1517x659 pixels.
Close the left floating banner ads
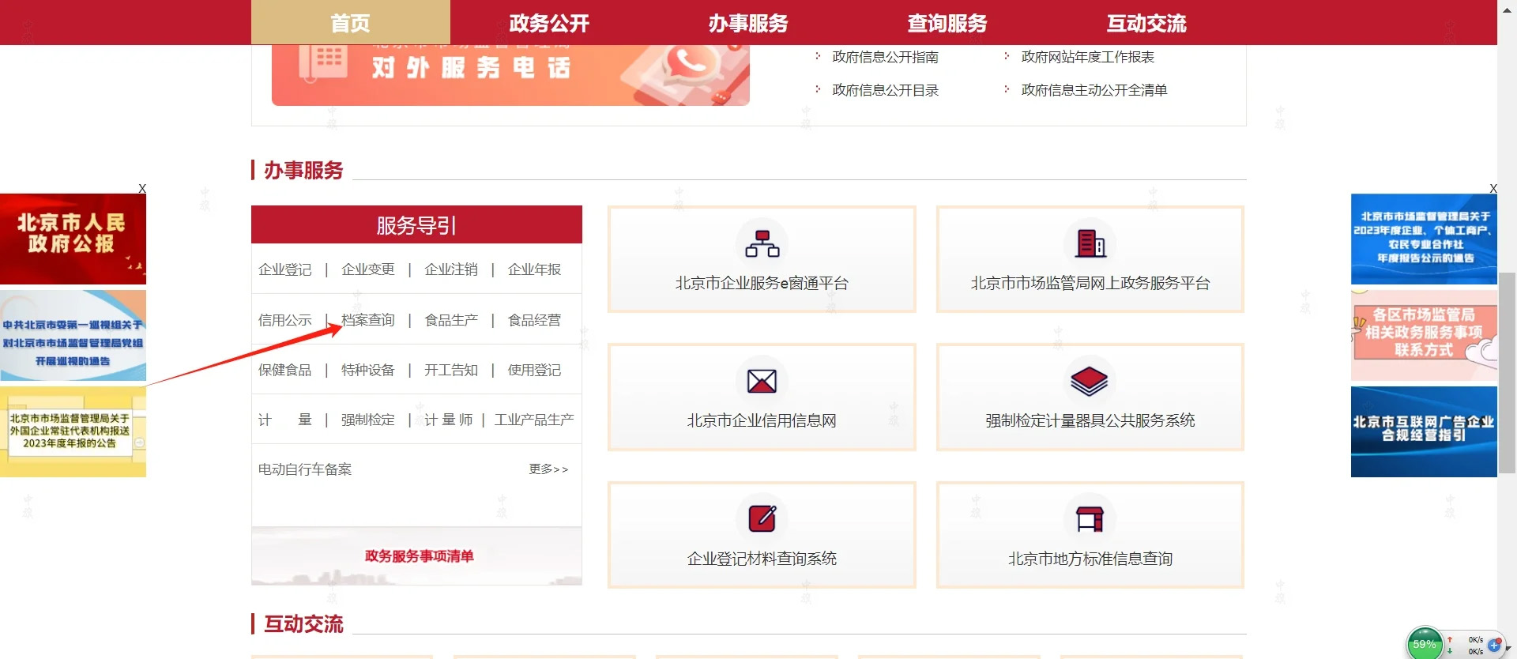point(142,189)
